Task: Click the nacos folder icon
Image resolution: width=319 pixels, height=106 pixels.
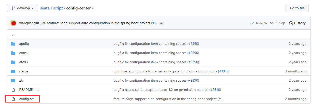Action: pyautogui.click(x=13, y=71)
